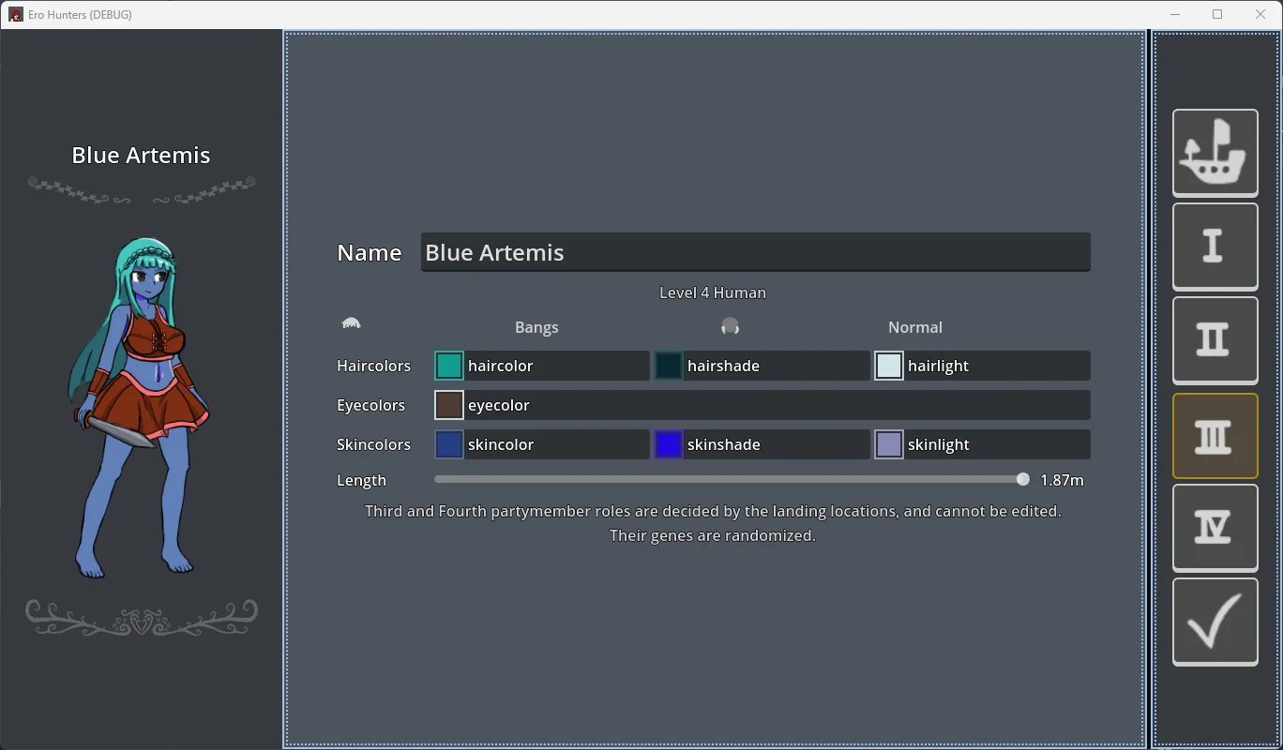Image resolution: width=1283 pixels, height=750 pixels.
Task: Confirm with the checkmark button
Action: pos(1215,622)
